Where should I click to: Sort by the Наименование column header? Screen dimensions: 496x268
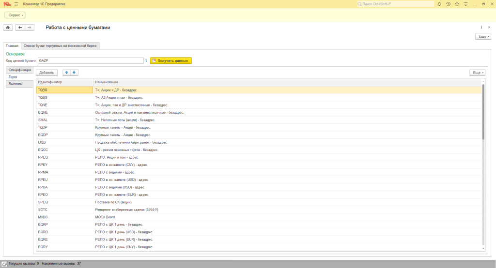pos(287,82)
